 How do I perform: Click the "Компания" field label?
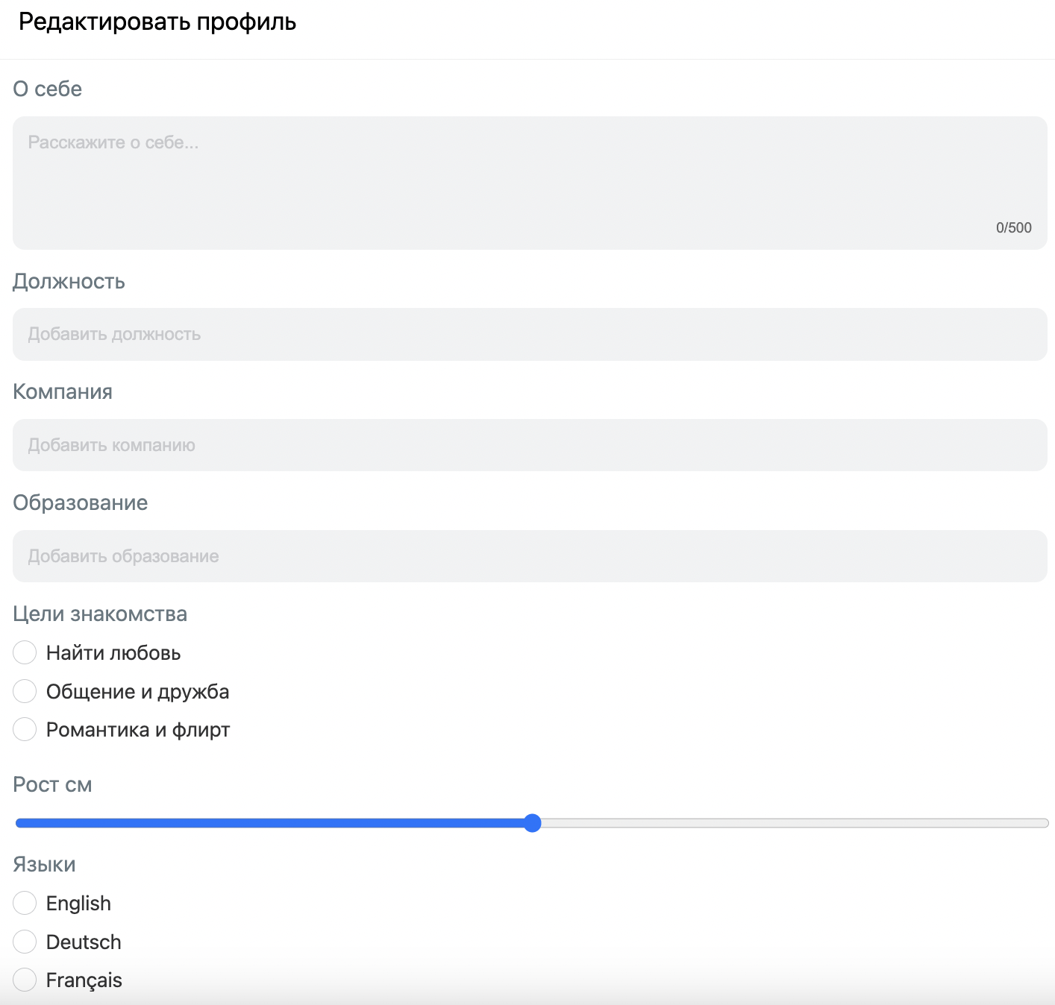point(63,391)
